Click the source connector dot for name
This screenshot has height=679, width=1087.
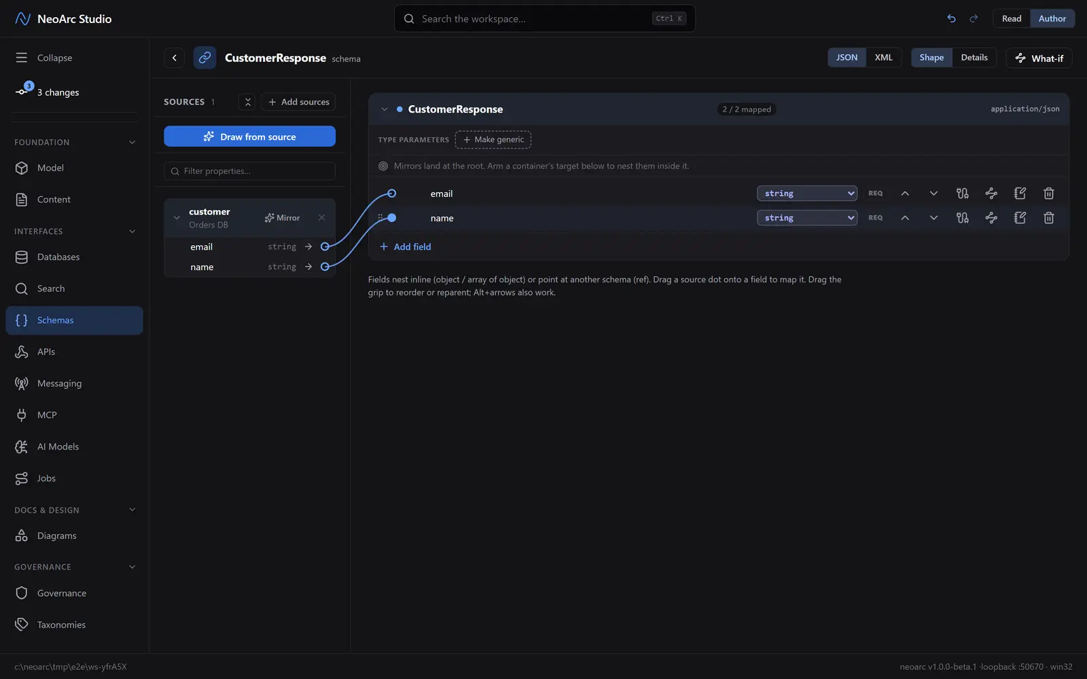[x=325, y=267]
